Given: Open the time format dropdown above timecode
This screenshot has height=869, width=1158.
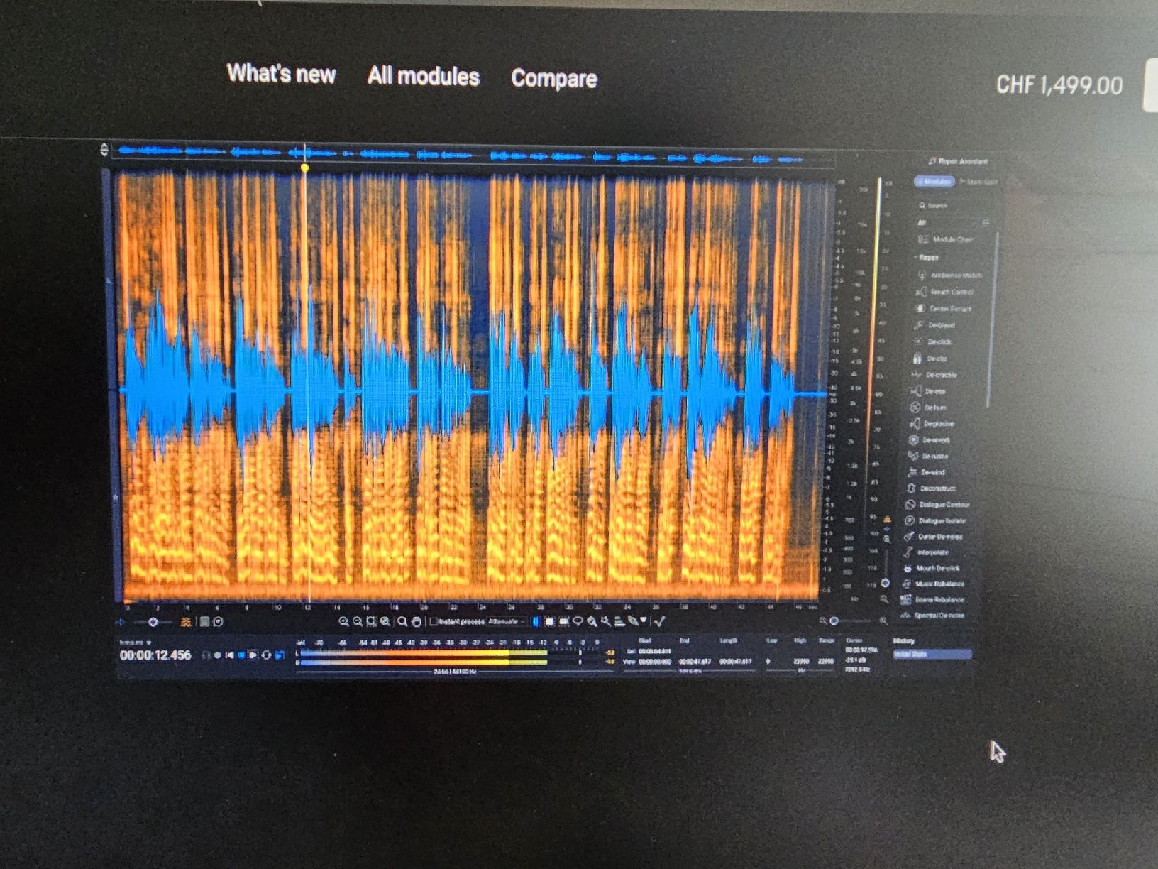Looking at the screenshot, I should coord(135,642).
